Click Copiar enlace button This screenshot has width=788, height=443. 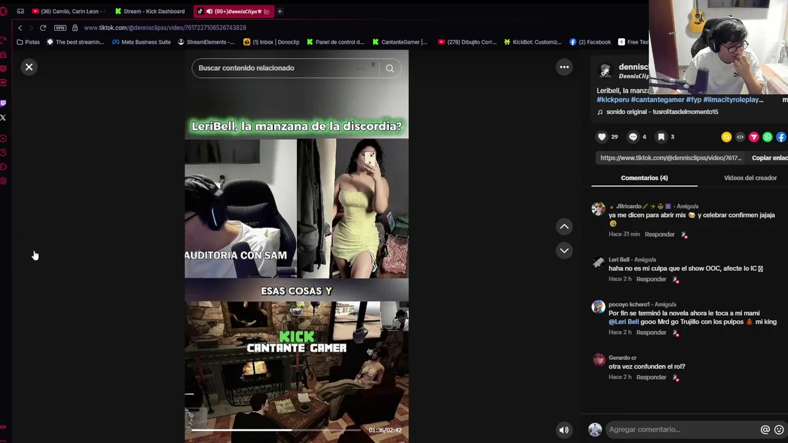tap(769, 158)
